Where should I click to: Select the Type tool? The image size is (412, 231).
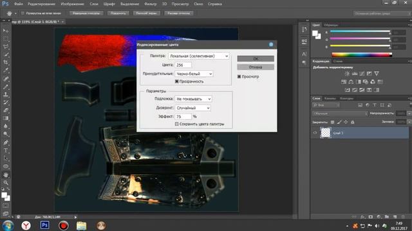tap(6, 151)
